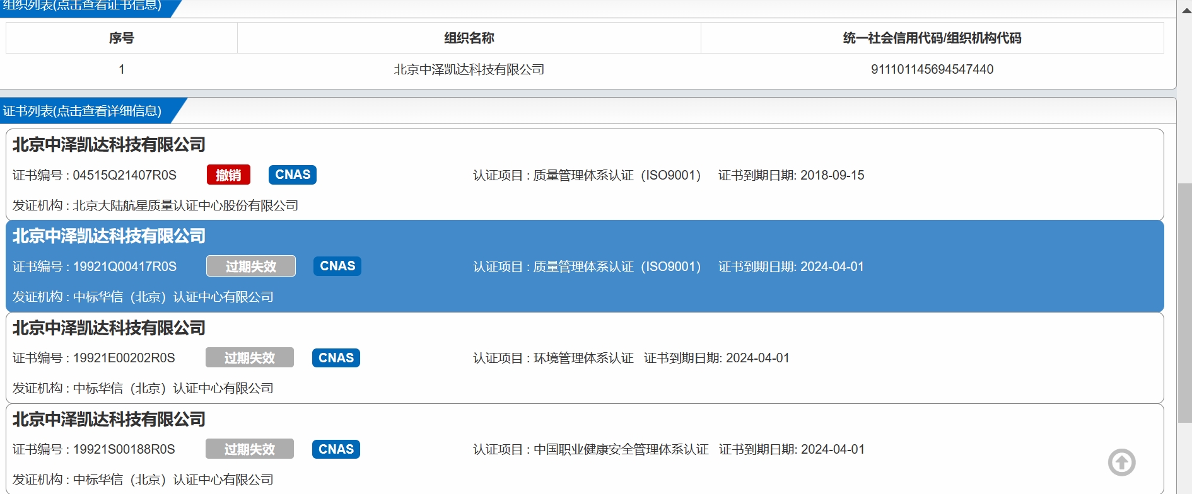
Task: Click credit code 911101145694547440
Action: [932, 69]
